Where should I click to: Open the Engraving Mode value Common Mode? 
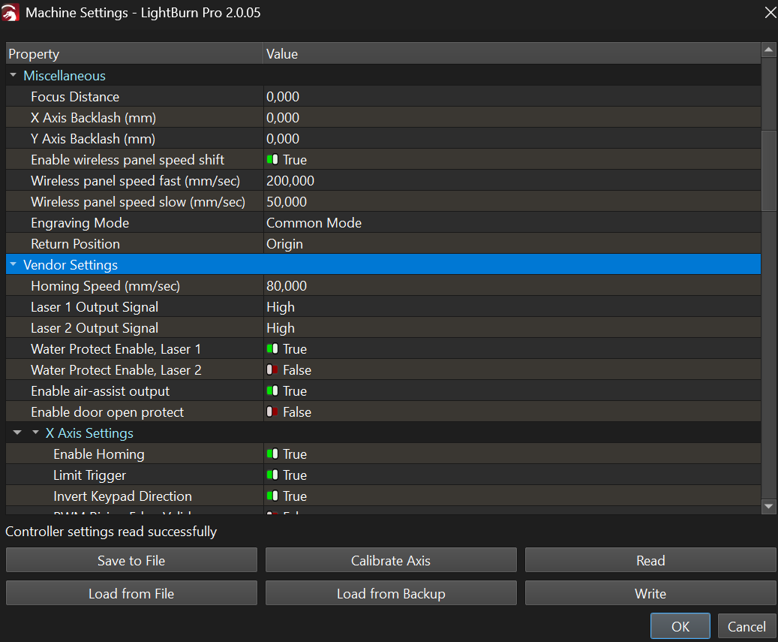[x=314, y=223]
